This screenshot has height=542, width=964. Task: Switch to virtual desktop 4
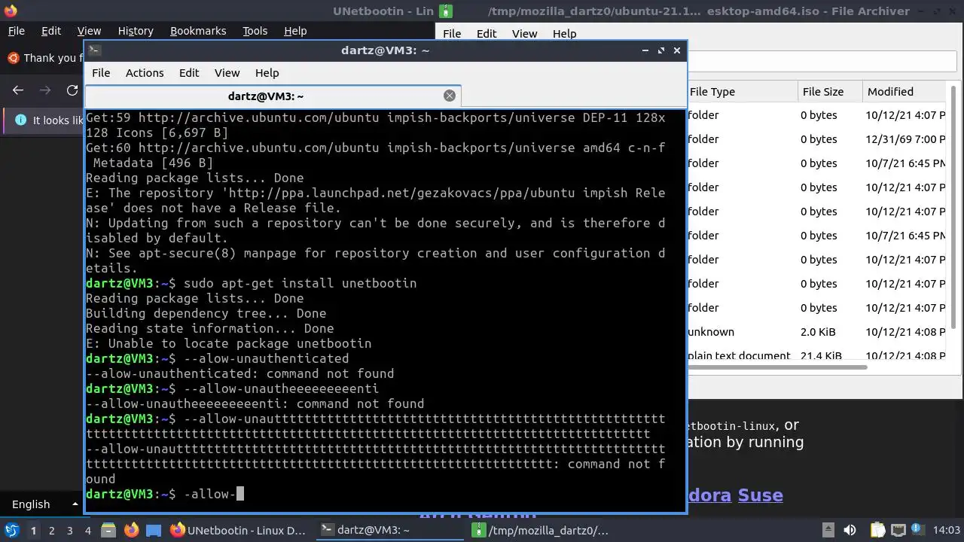pos(87,530)
